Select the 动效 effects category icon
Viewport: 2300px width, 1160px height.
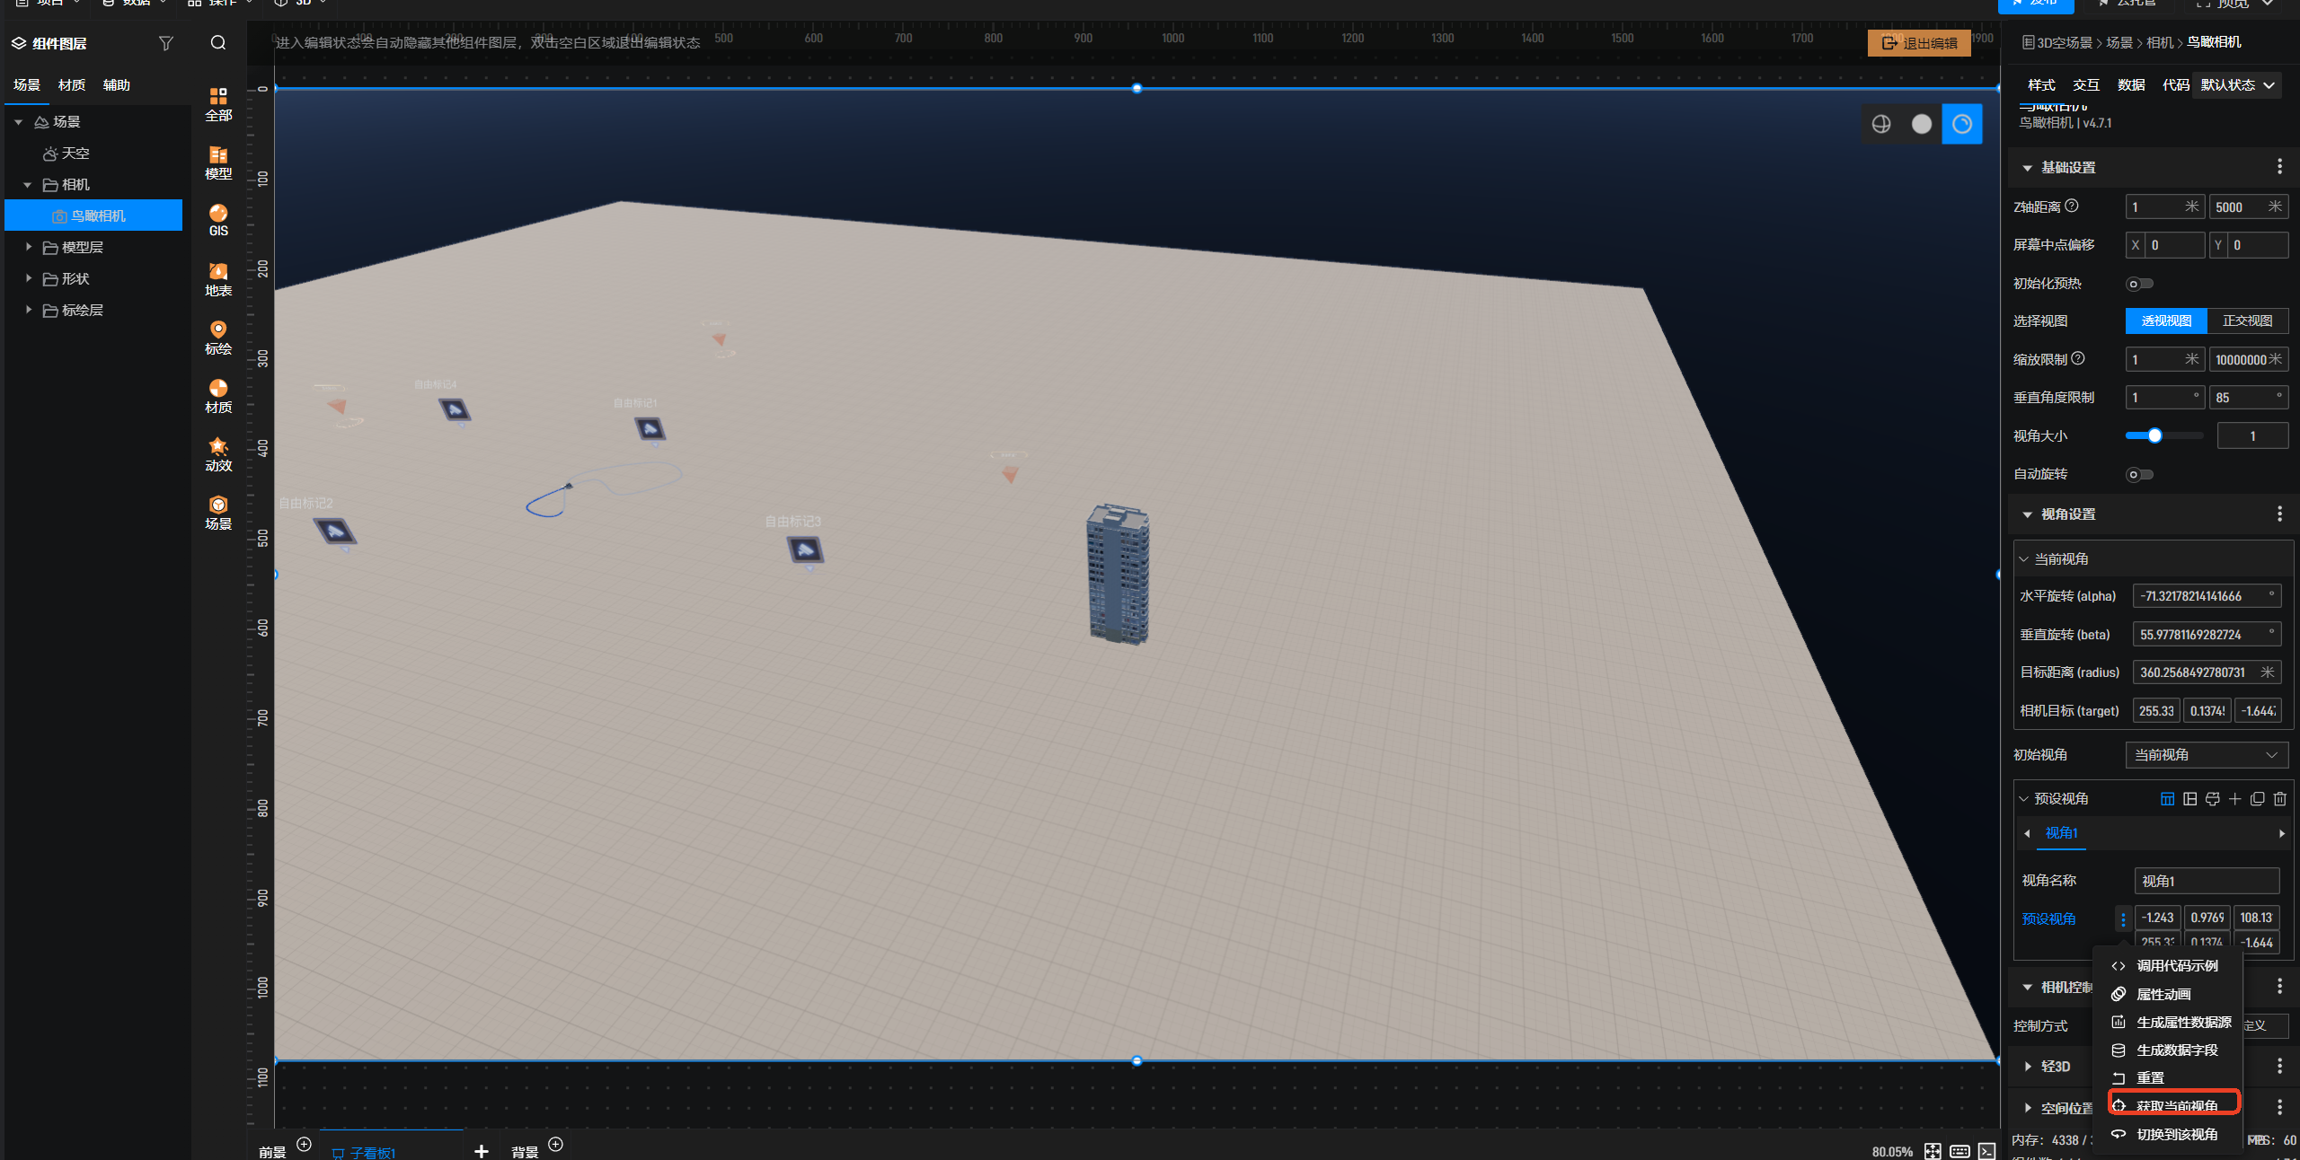218,453
